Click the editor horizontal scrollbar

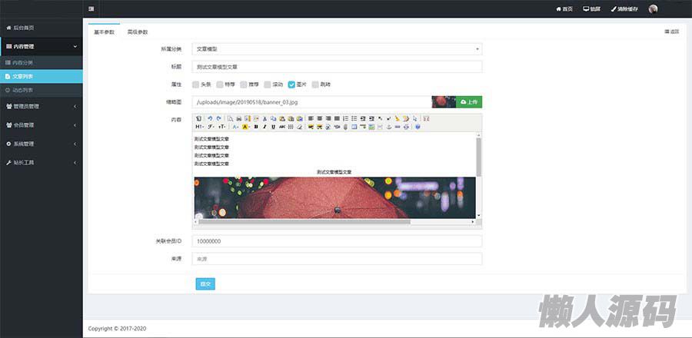[x=304, y=222]
